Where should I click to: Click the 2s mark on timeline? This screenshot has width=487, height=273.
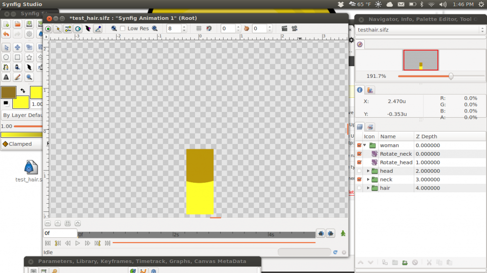176,235
